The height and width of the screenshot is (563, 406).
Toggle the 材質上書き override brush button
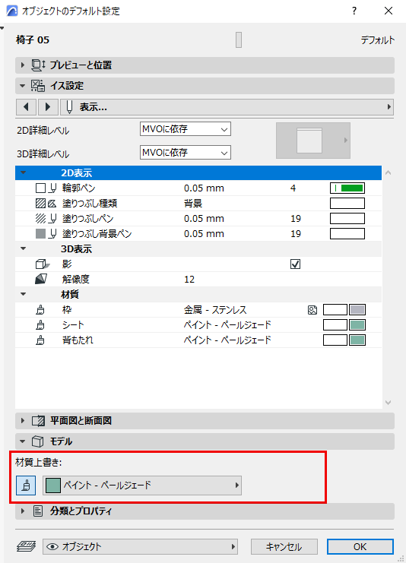(x=26, y=486)
